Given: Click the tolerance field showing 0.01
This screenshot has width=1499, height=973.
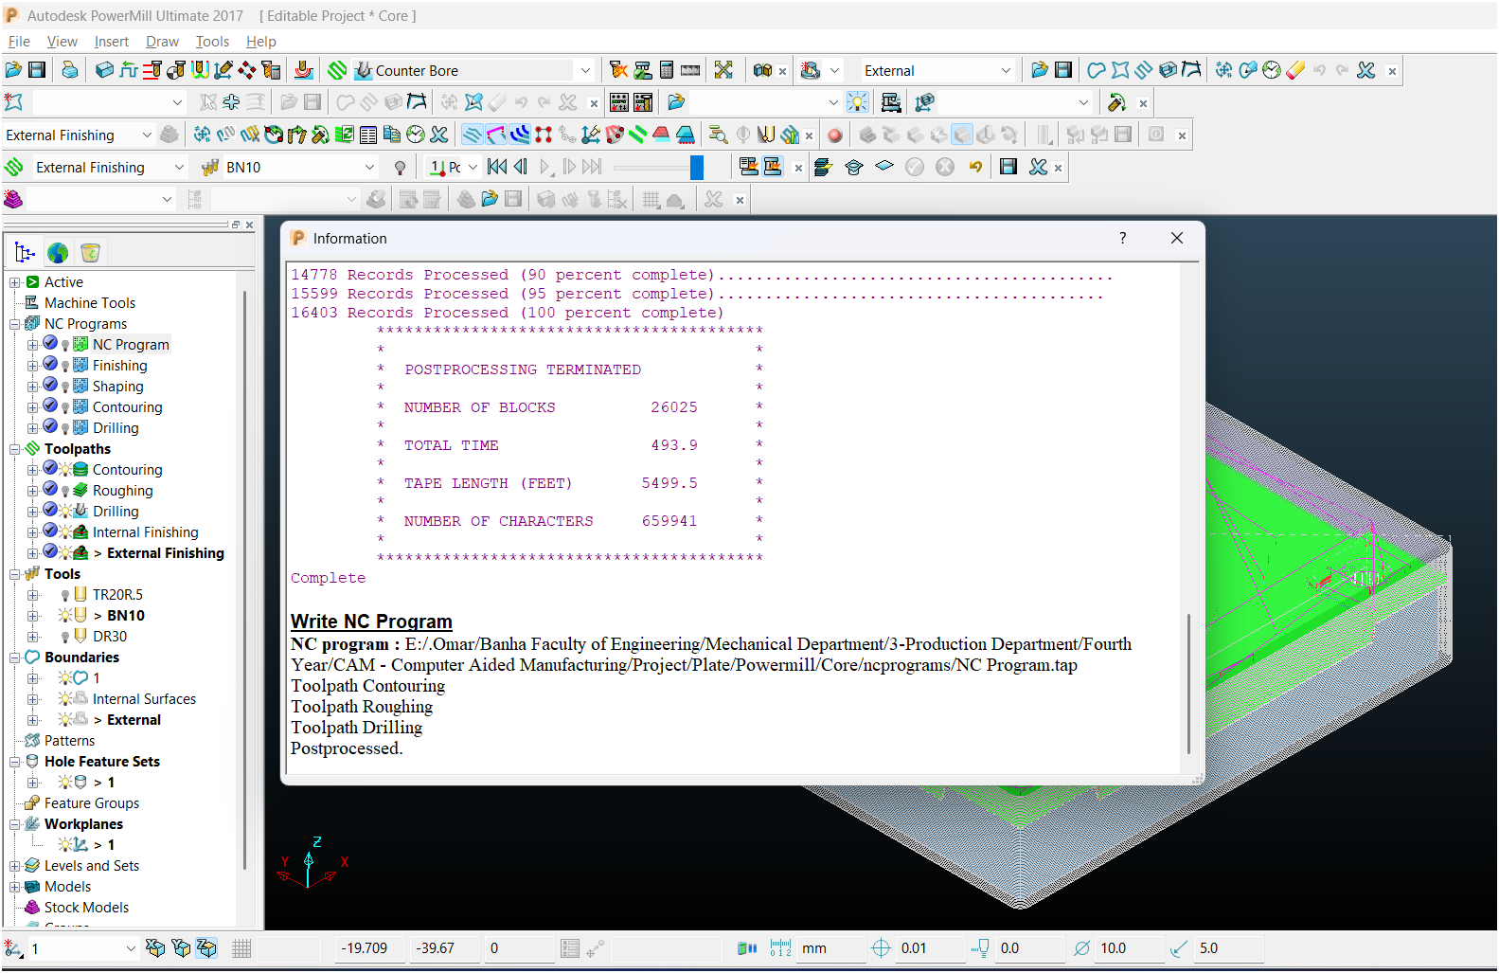Looking at the screenshot, I should coord(929,948).
